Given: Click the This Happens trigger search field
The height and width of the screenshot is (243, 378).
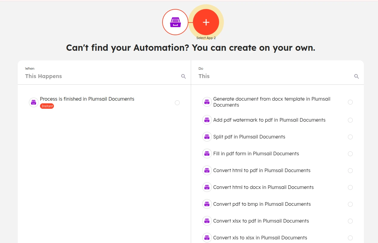Looking at the screenshot, I should click(102, 76).
